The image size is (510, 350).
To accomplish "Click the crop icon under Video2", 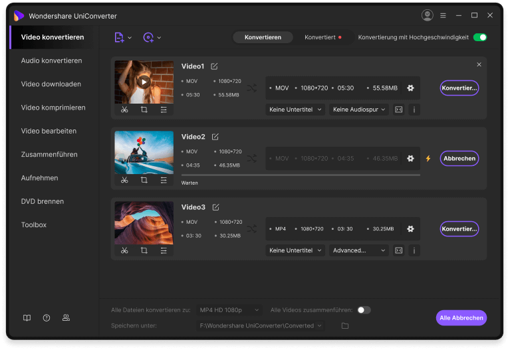I will point(144,180).
